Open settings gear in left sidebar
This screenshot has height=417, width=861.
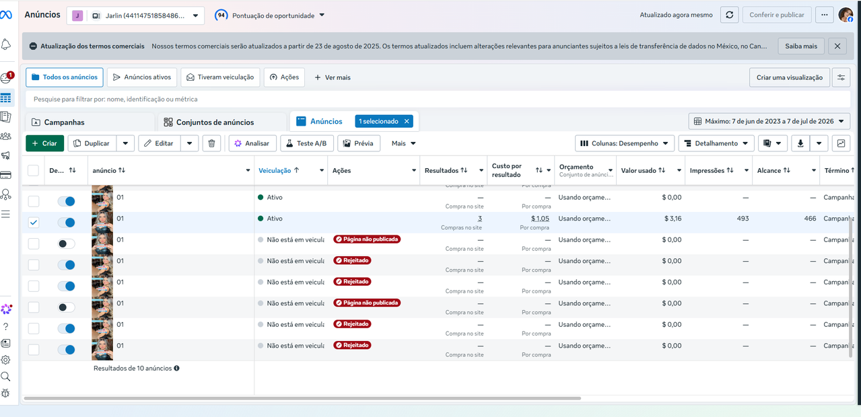click(x=5, y=360)
